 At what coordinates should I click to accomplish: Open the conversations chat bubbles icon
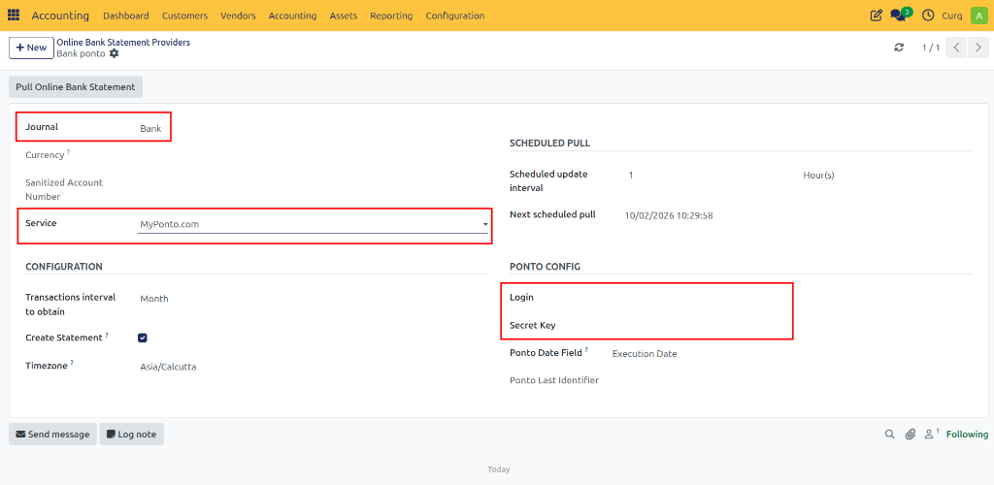point(900,15)
